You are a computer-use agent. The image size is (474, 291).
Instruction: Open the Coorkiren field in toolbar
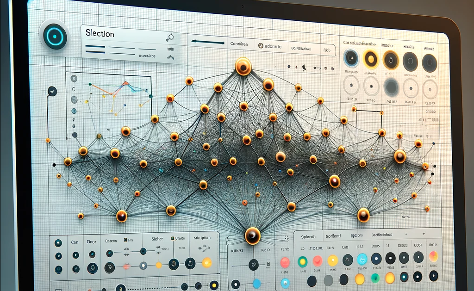240,43
